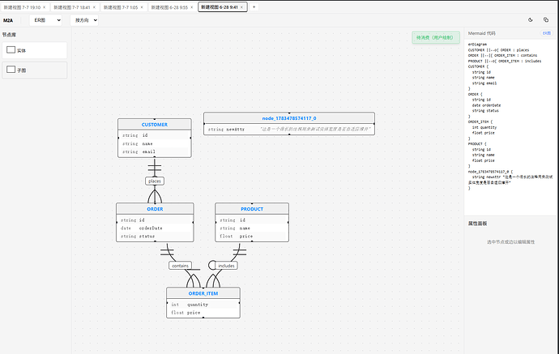This screenshot has height=354, width=559.
Task: Click the circle marker on includes edge
Action: click(211, 265)
